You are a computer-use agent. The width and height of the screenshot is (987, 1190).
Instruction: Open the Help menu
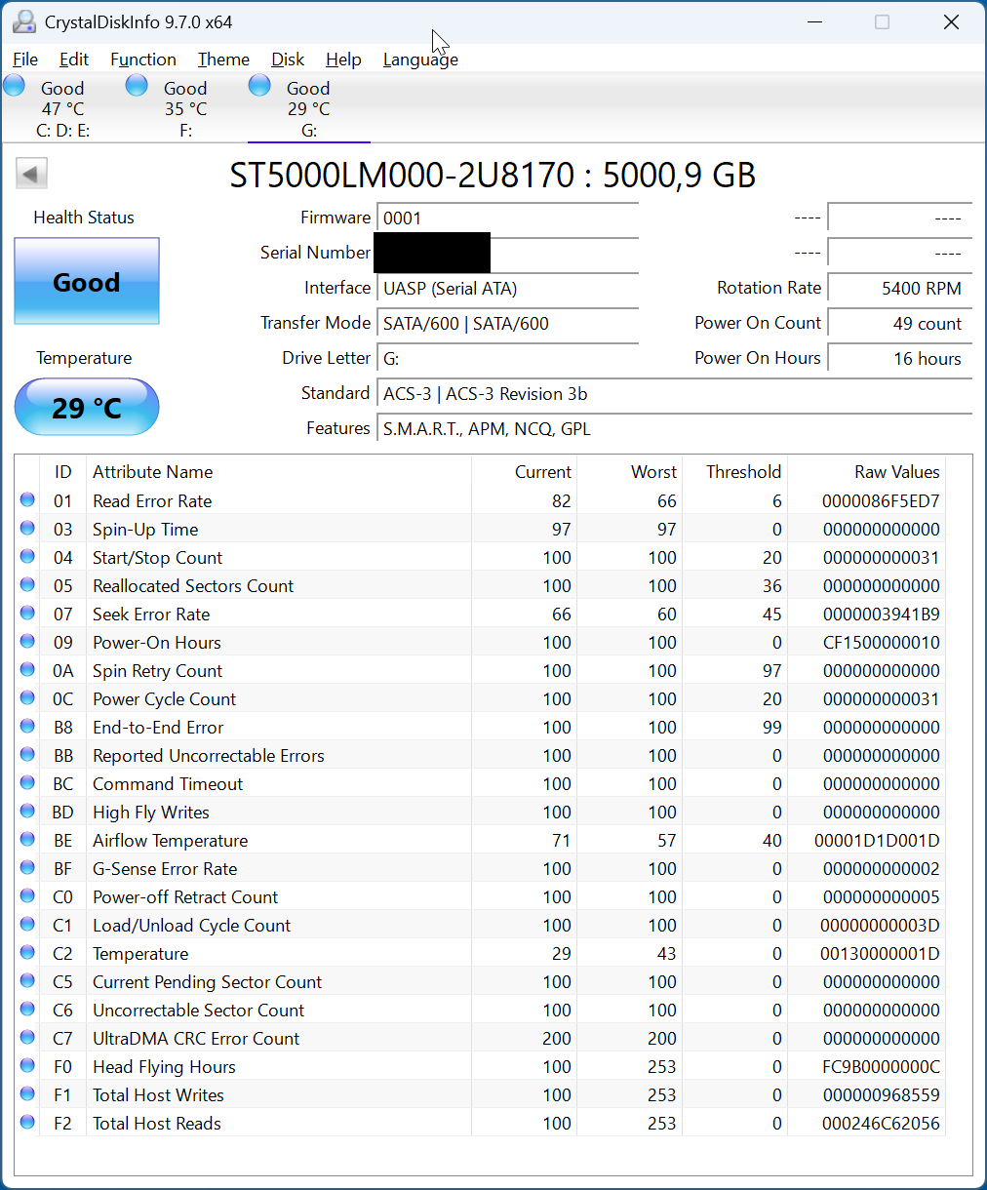coord(343,59)
